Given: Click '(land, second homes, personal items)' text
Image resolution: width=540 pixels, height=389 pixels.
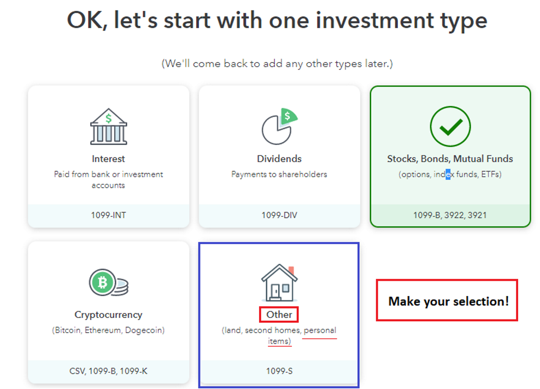Looking at the screenshot, I should pos(279,335).
